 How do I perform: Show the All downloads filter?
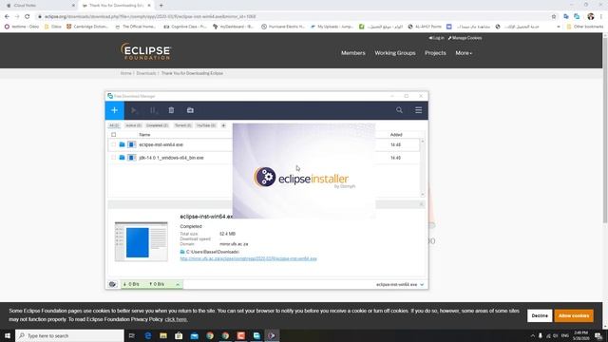pos(114,125)
